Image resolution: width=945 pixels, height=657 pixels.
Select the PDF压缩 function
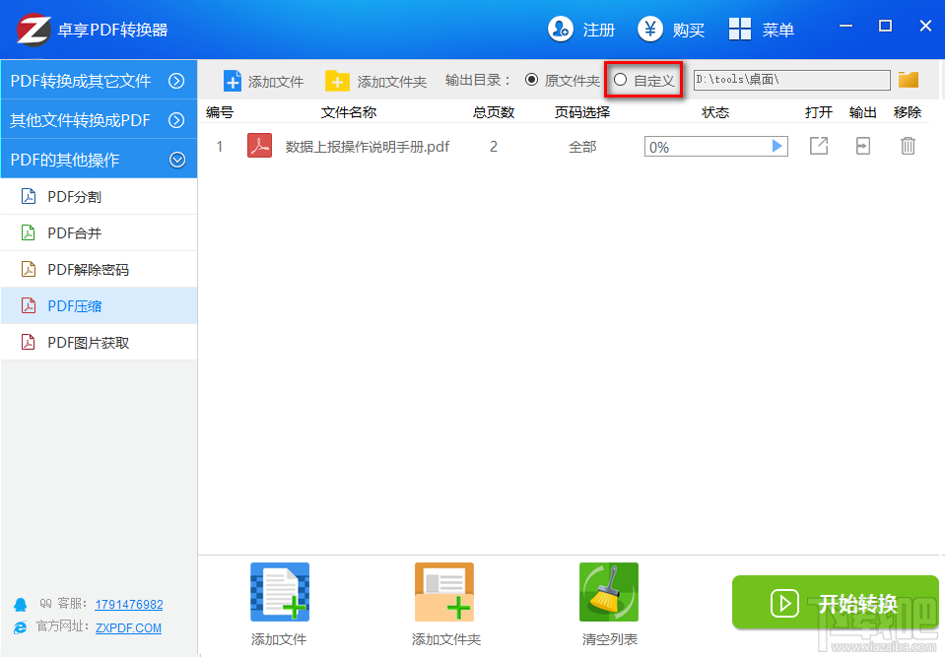pos(99,306)
